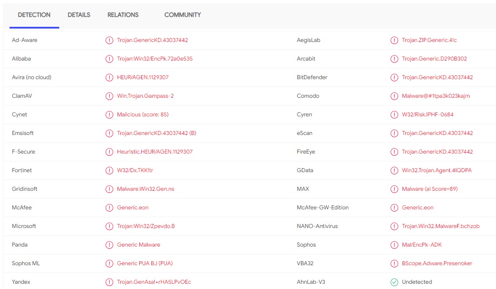This screenshot has height=289, width=496.
Task: Click the warning icon for Comodo malware result
Action: [394, 96]
